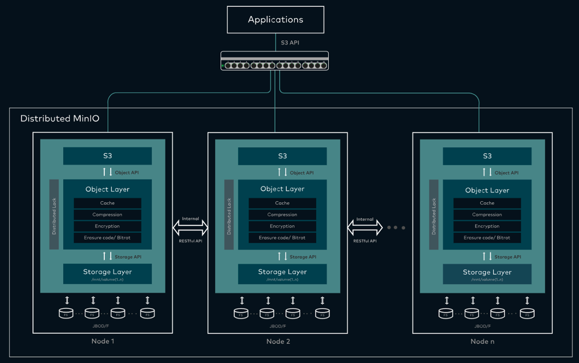
Task: Select second FS disk icon in Node 1
Action: (x=92, y=314)
